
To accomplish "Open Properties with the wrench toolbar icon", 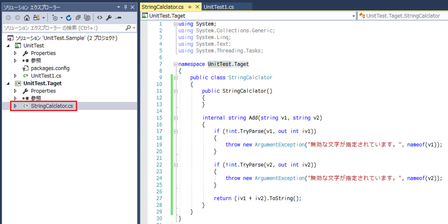I will pyautogui.click(x=108, y=17).
